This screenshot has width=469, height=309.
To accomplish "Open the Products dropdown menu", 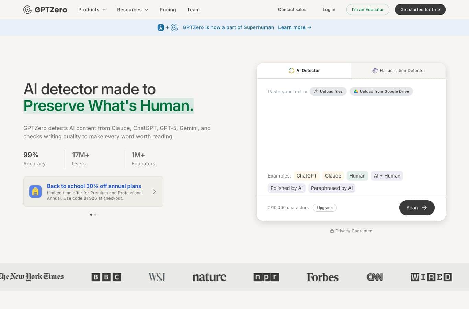I will tap(92, 10).
